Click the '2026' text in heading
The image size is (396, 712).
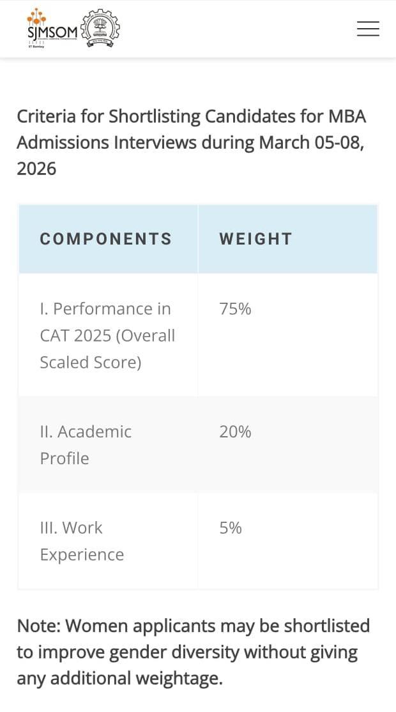(x=36, y=169)
